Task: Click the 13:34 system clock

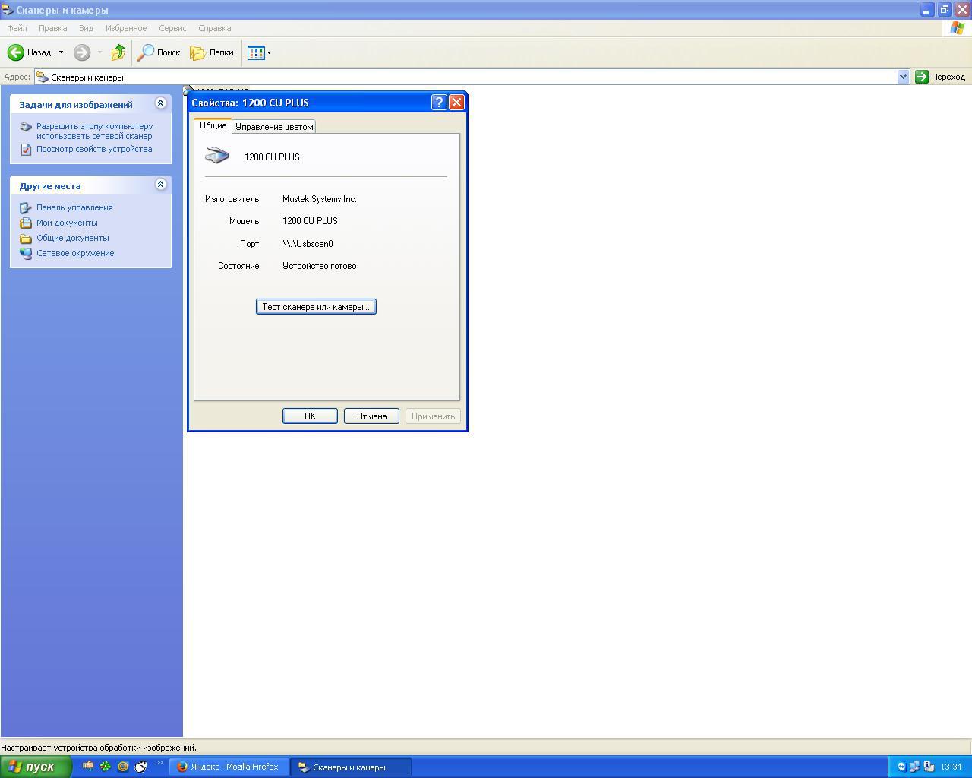Action: pyautogui.click(x=951, y=767)
